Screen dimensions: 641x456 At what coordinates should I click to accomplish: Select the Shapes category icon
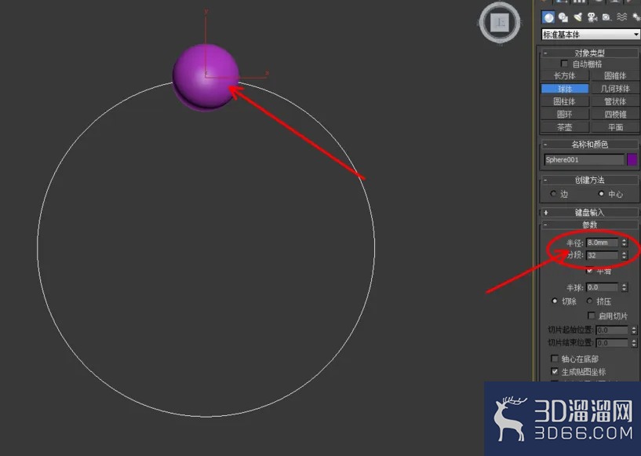coord(563,17)
